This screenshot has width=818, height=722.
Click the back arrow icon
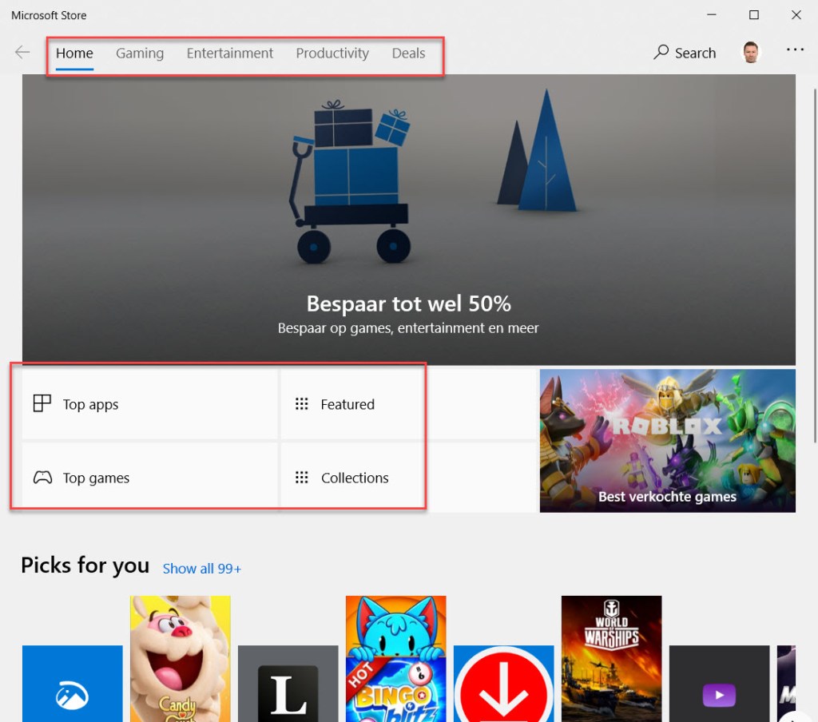[22, 53]
